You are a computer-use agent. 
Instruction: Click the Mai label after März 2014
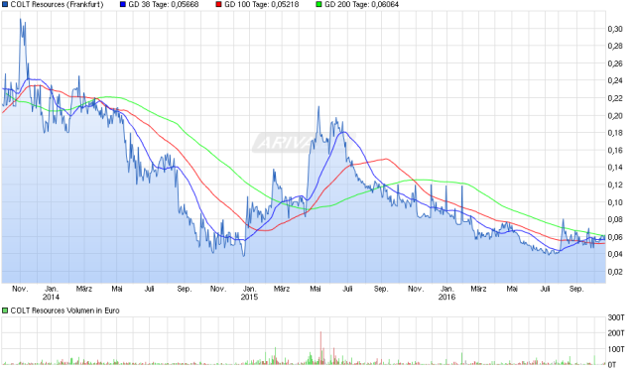pyautogui.click(x=117, y=289)
